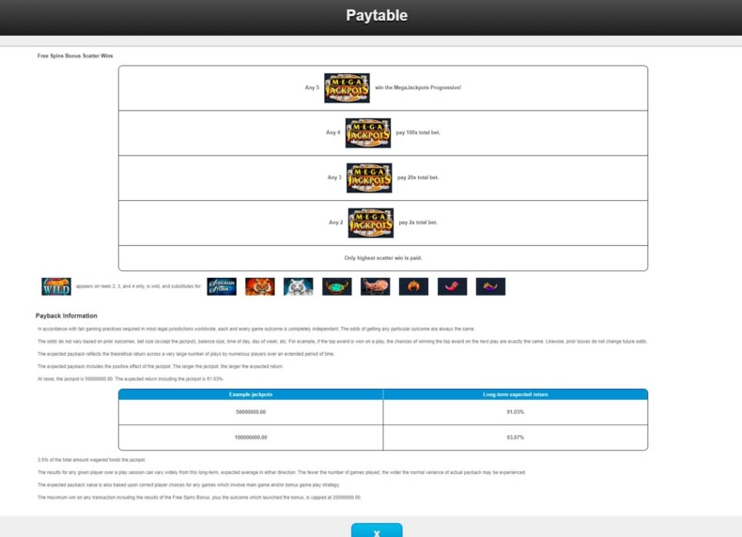Click the '3.5% of the total amount wagered' line
This screenshot has width=742, height=537.
(91, 460)
